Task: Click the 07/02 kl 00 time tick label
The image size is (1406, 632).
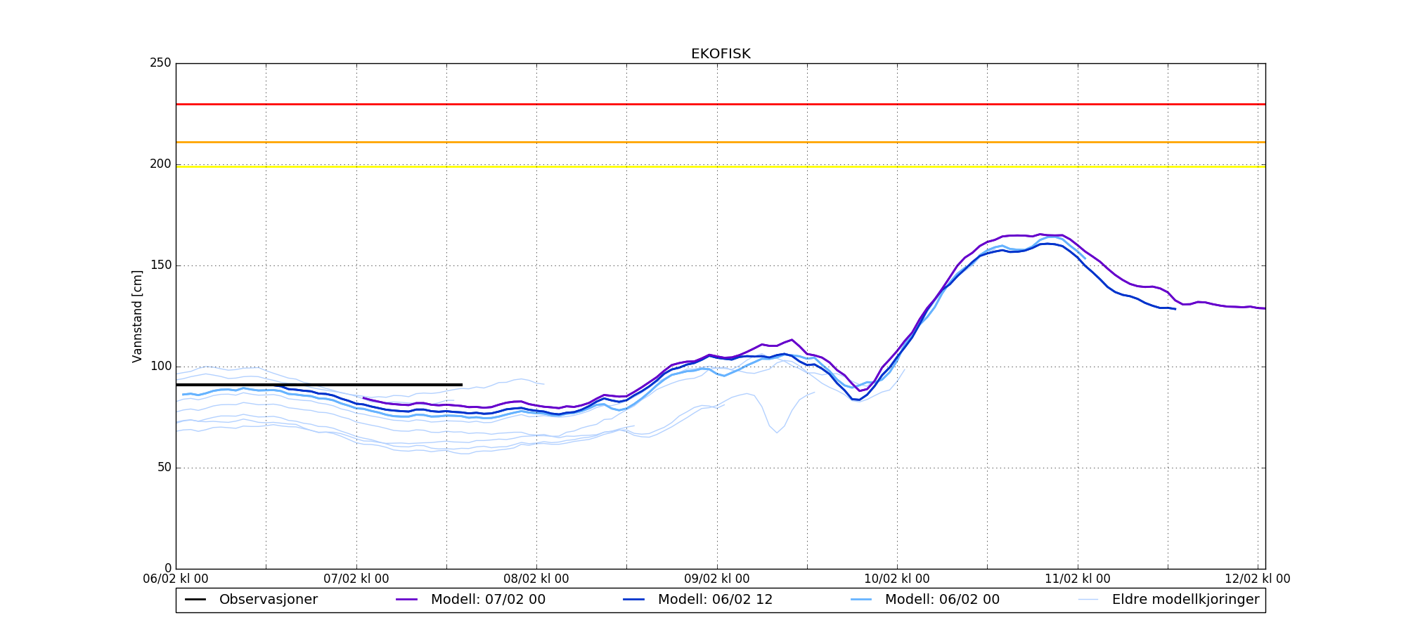Action: 356,579
